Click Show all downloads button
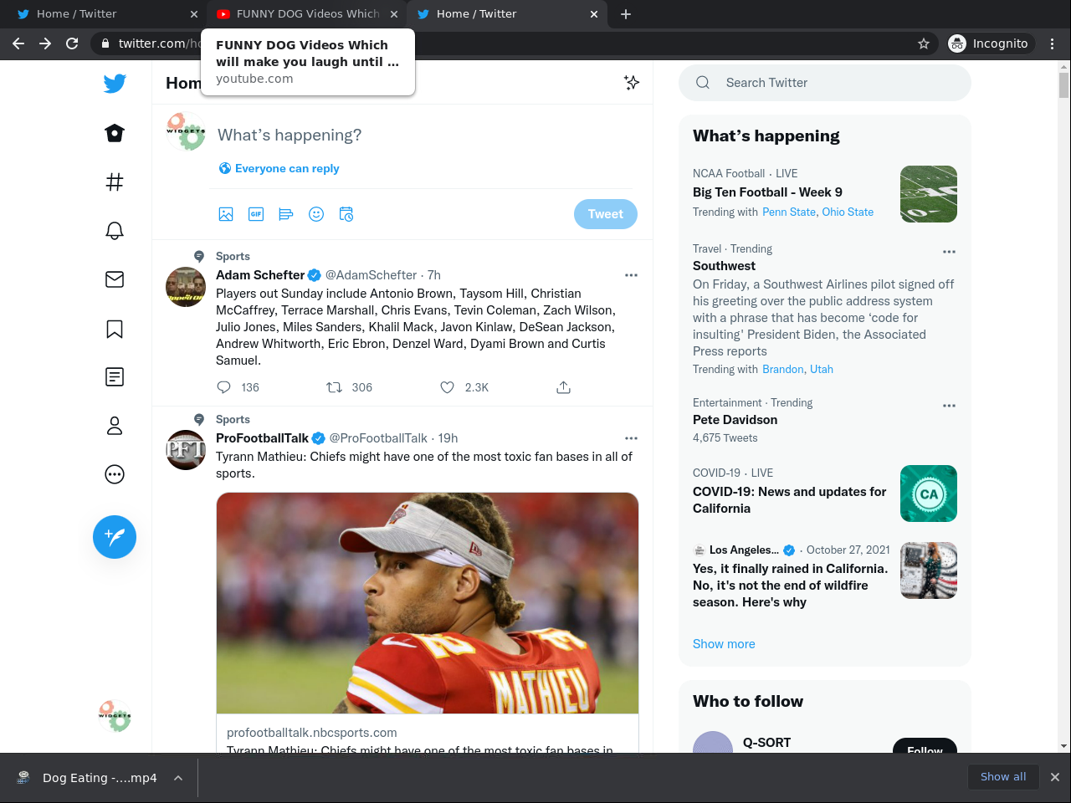 1002,777
